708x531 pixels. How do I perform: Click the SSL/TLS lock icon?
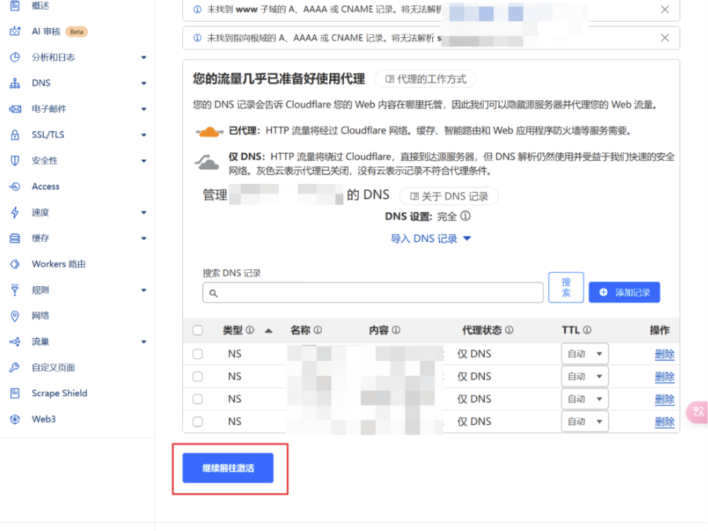[15, 134]
